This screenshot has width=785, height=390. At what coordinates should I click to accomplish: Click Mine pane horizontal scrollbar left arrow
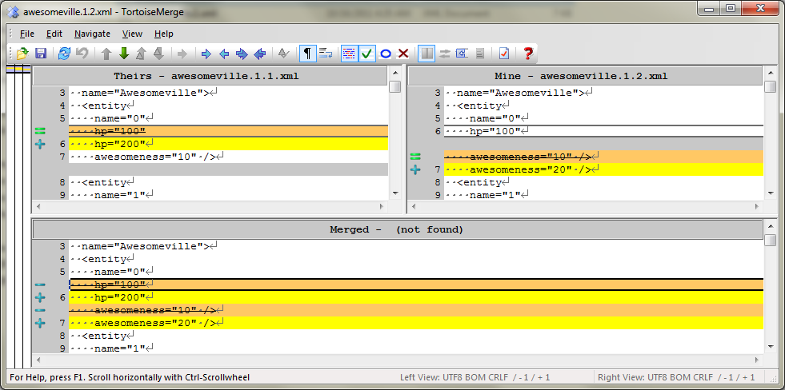[414, 206]
